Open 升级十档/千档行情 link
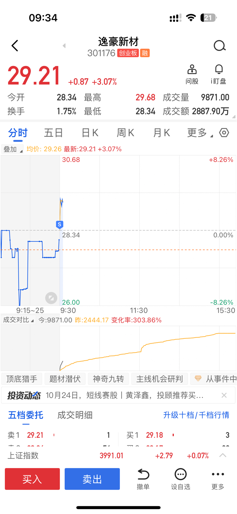237x514 pixels. pos(196,415)
